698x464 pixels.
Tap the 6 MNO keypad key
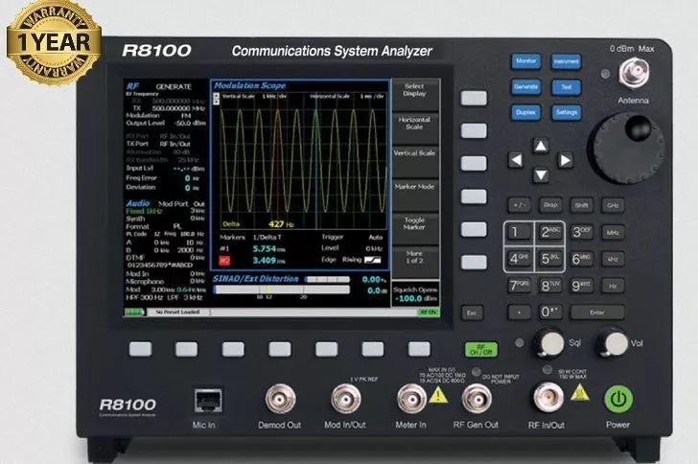click(581, 259)
